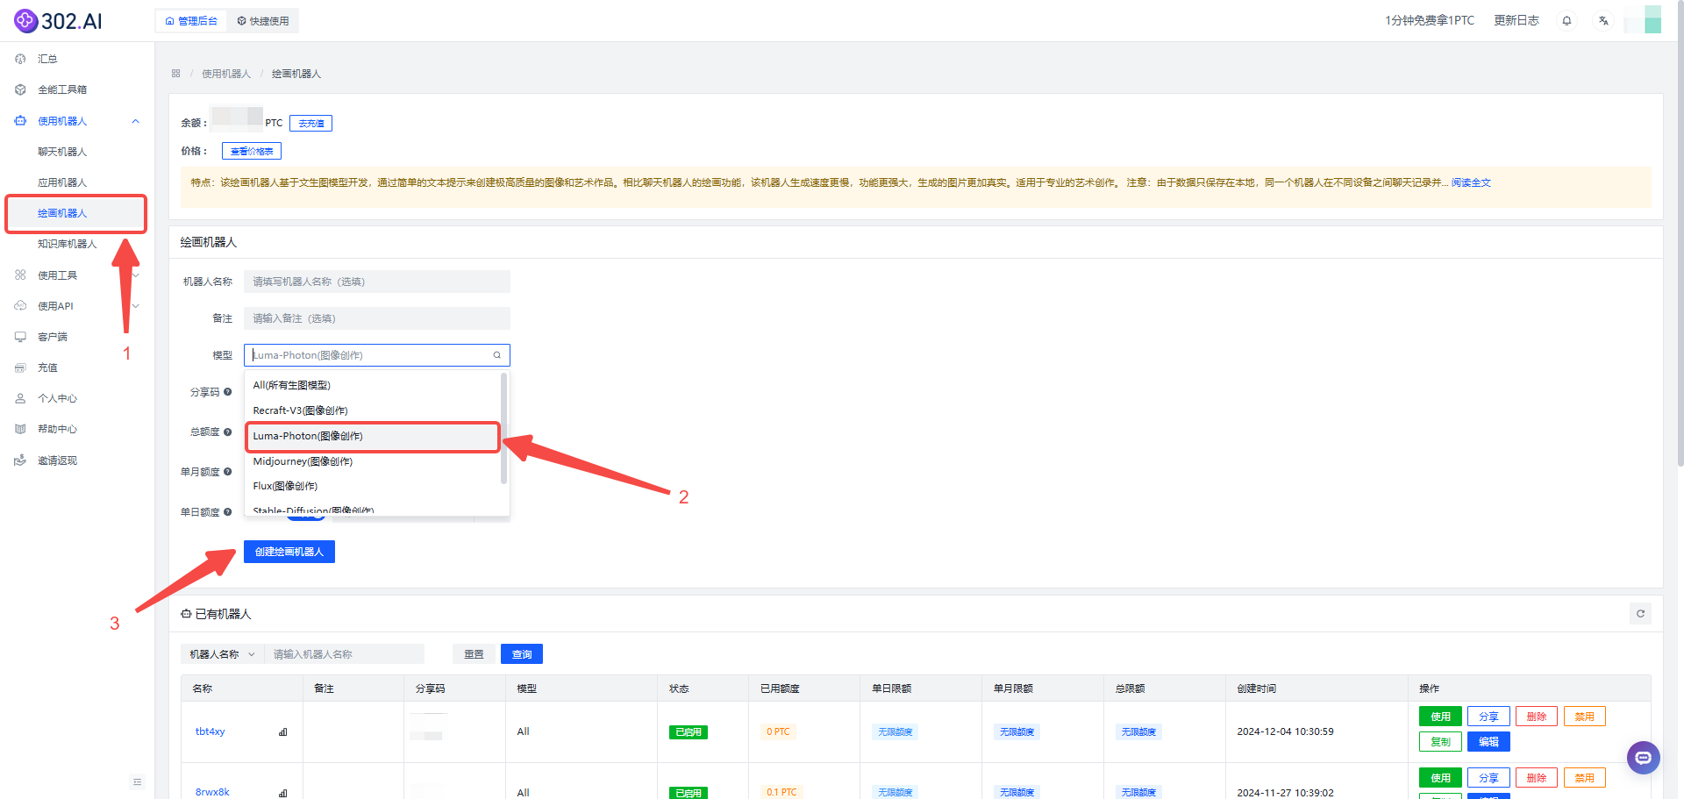Expand the 使用API sidebar menu
This screenshot has width=1684, height=799.
tap(135, 306)
